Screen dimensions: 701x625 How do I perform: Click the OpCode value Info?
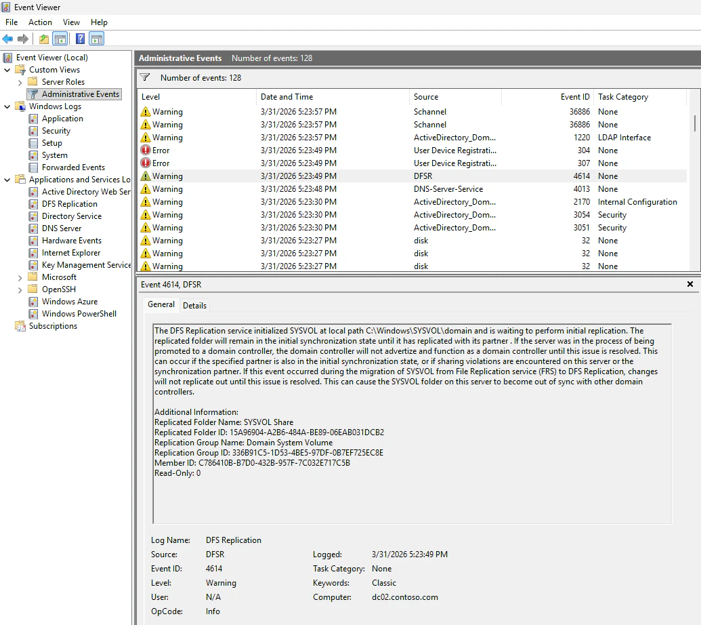pyautogui.click(x=213, y=611)
